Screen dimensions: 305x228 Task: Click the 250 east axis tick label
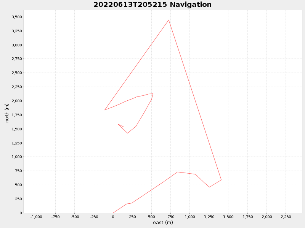[132, 217]
